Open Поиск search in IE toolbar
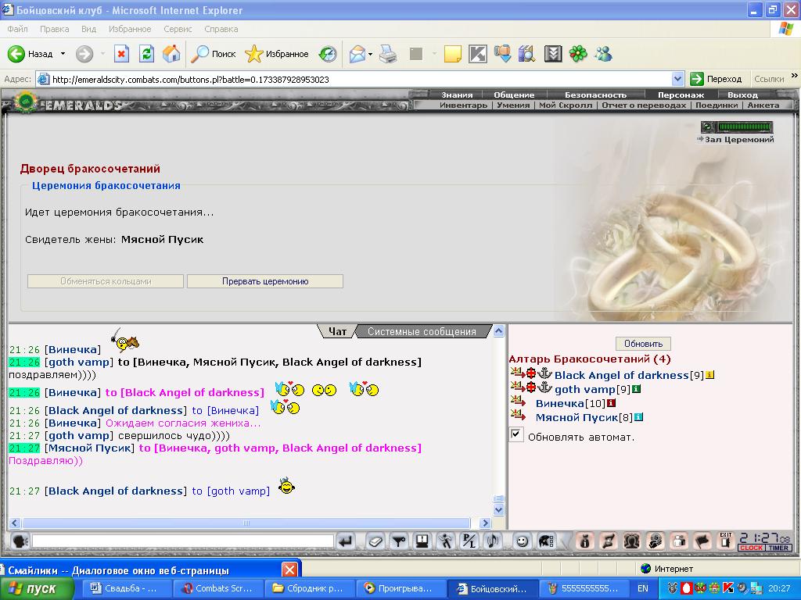Viewport: 801px width, 600px height. pyautogui.click(x=214, y=54)
